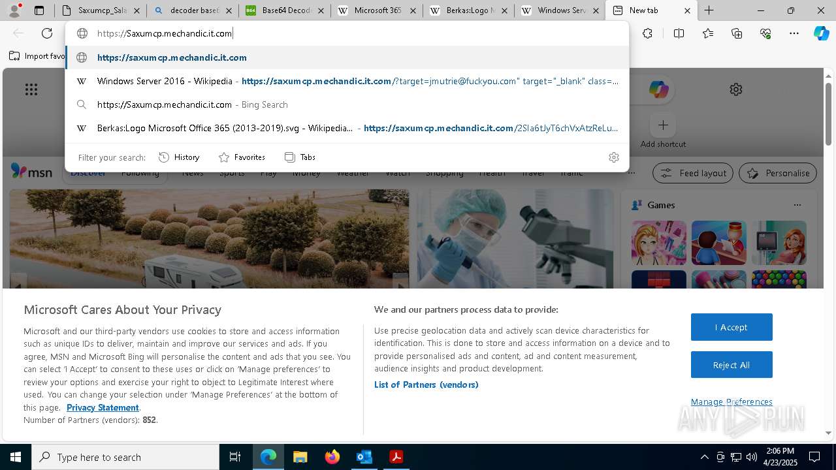Click the Personalise button
The height and width of the screenshot is (470, 836).
point(778,173)
